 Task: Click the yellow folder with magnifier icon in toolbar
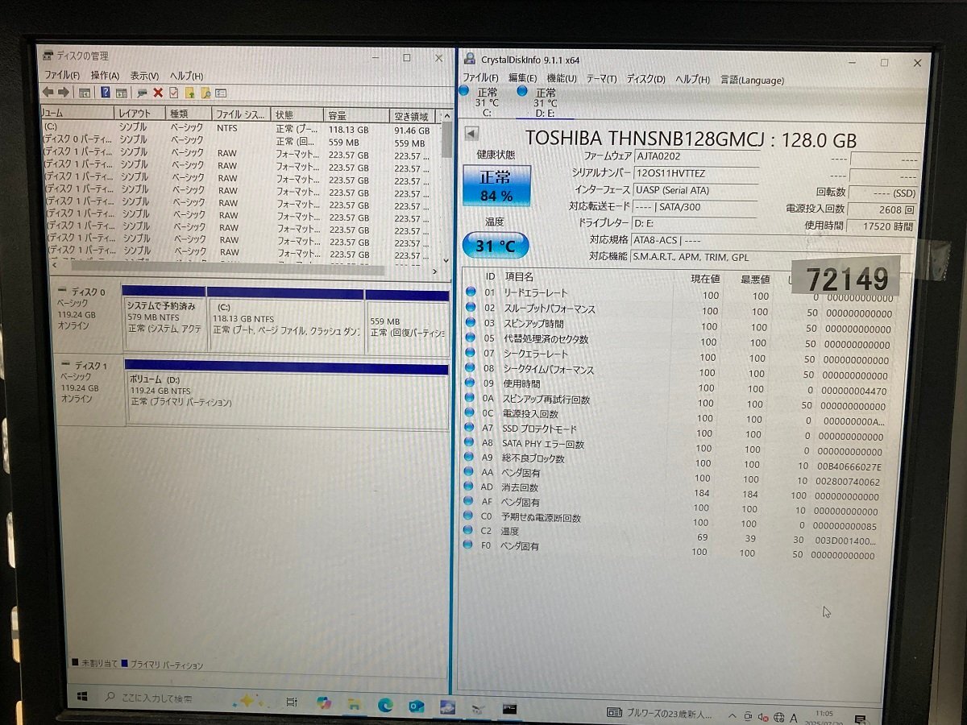[205, 93]
